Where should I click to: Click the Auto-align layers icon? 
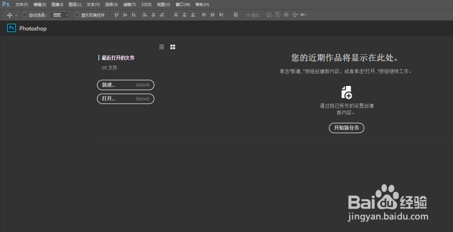click(236, 15)
